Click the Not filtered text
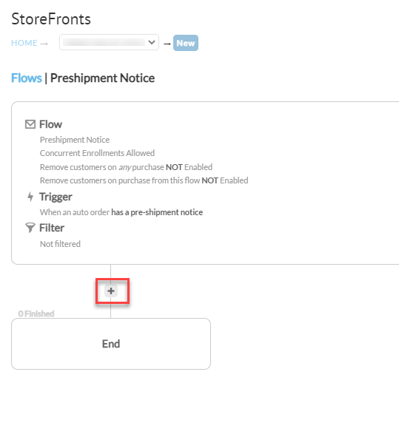This screenshot has height=437, width=399. pos(60,244)
